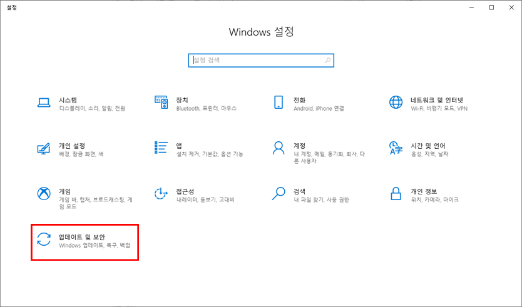Click the 개인 정보 title text
522x307 pixels.
pyautogui.click(x=424, y=191)
